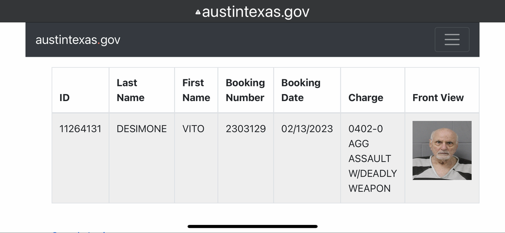Click the booking date 02/13/2023
The width and height of the screenshot is (505, 233).
click(x=307, y=129)
